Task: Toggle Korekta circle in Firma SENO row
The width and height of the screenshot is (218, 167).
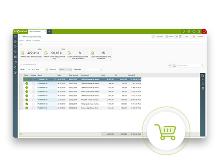Action: tap(34, 92)
